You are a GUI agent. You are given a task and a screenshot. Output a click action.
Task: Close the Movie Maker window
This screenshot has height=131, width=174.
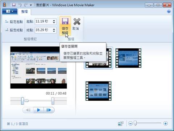pos(167,5)
